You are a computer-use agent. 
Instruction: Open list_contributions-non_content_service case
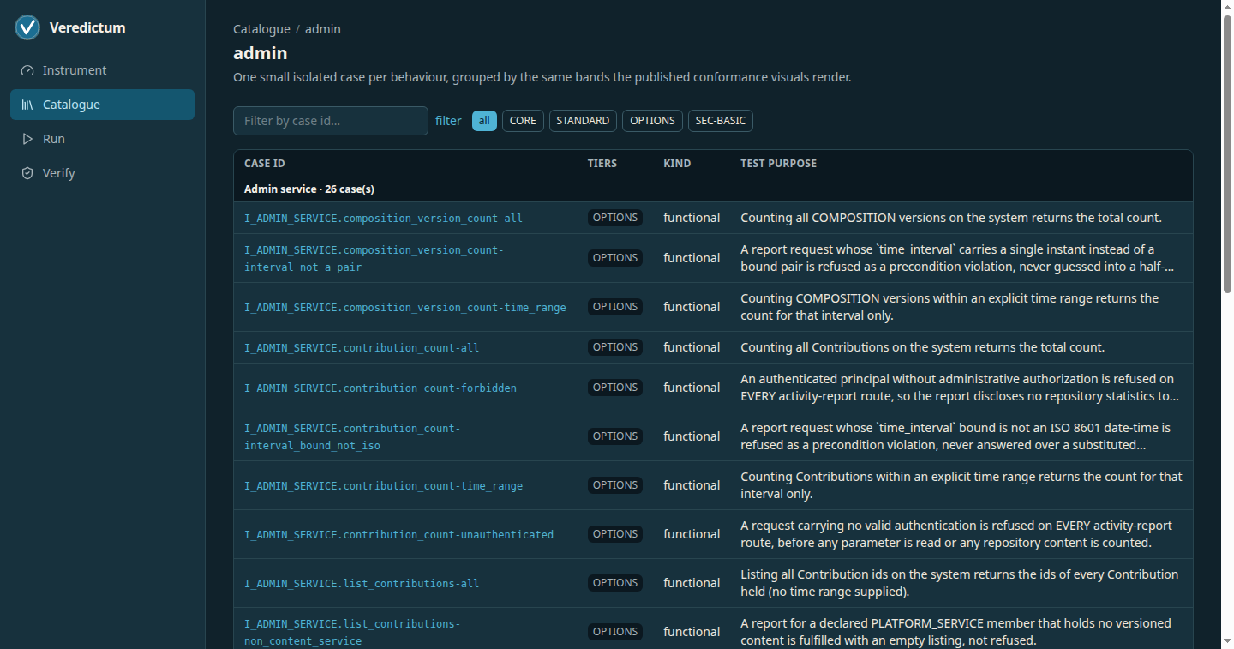coord(352,632)
